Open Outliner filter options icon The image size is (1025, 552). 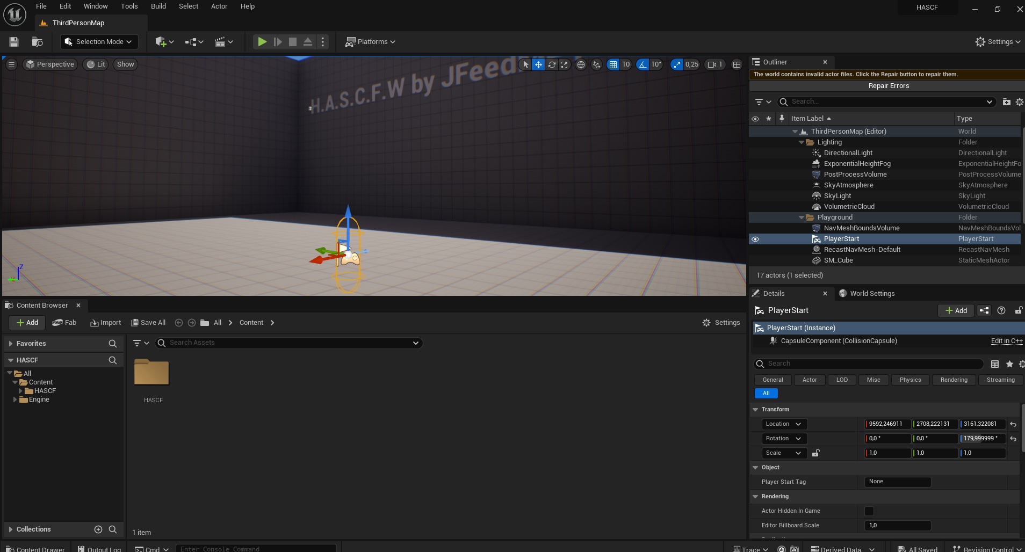tap(763, 102)
